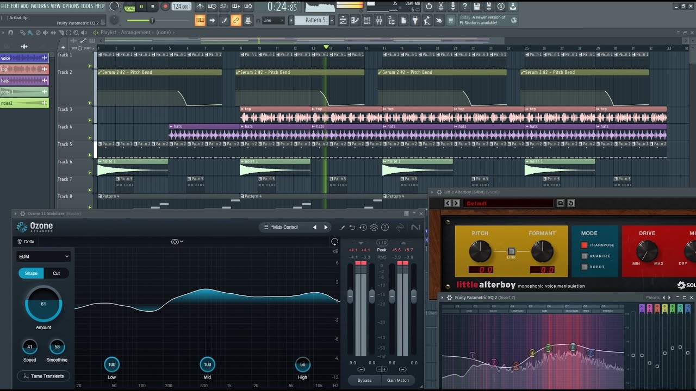Click the Ozone reset circular arrow icon
696x391 pixels.
click(334, 241)
